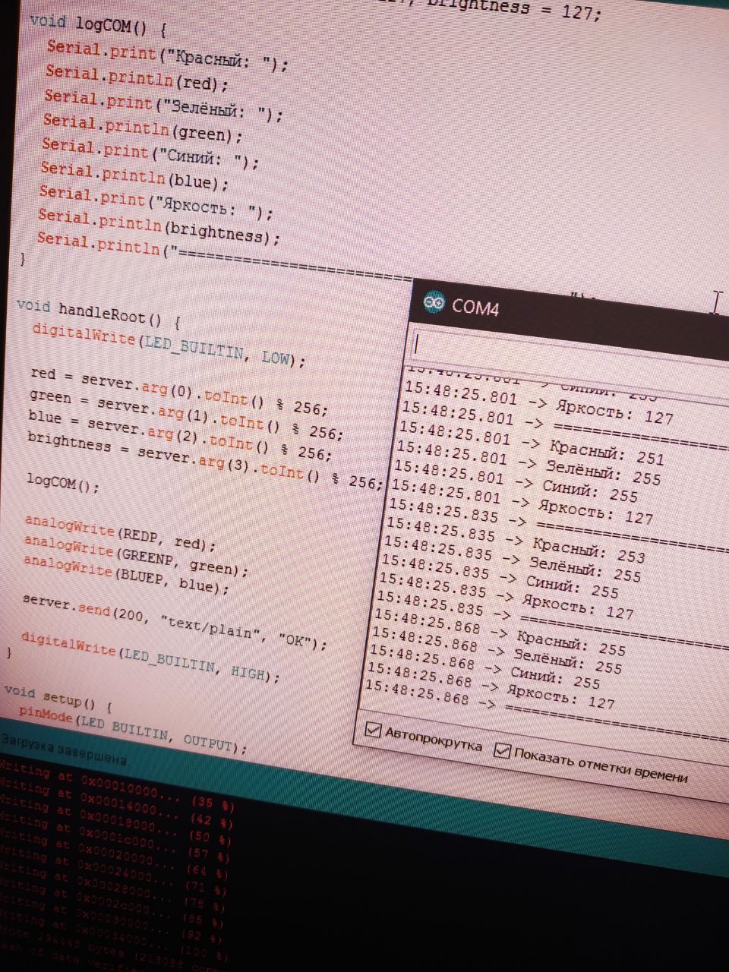Click console line 'Writing at 0x00010000... (35 %)'
The height and width of the screenshot is (972, 729).
[x=118, y=785]
